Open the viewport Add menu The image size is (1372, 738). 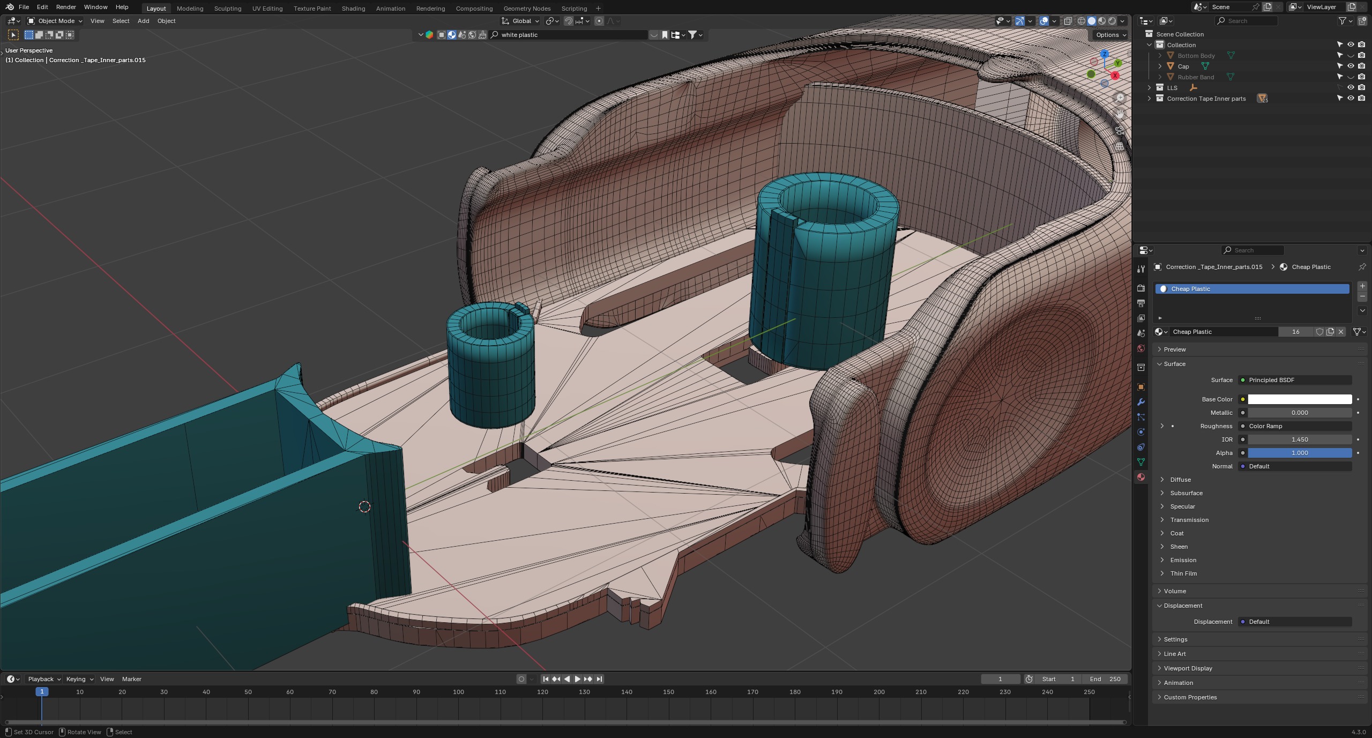click(x=143, y=21)
